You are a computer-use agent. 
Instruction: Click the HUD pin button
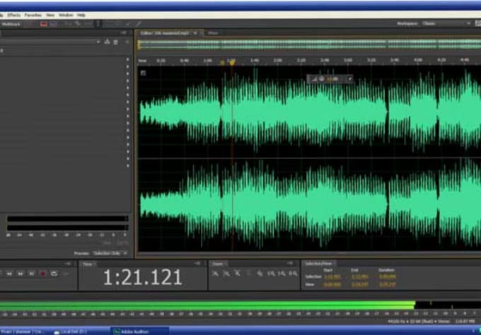(x=349, y=79)
